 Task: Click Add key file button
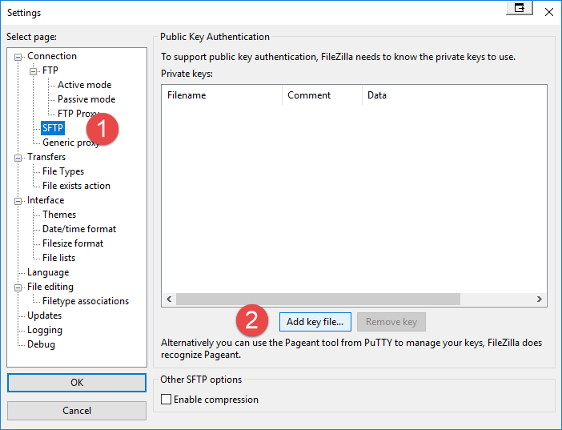pyautogui.click(x=315, y=322)
